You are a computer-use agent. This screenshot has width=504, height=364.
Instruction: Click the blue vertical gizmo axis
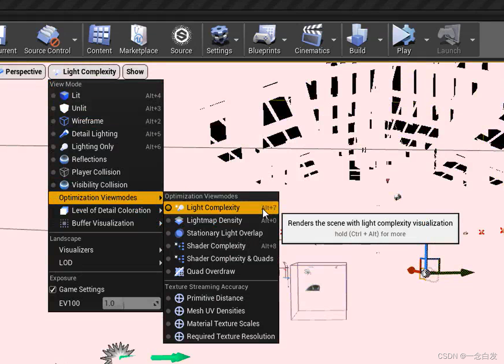pos(426,256)
